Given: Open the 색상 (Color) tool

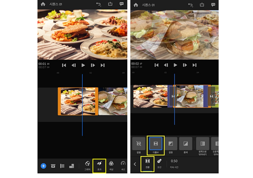Looking at the screenshot, I should tap(111, 166).
